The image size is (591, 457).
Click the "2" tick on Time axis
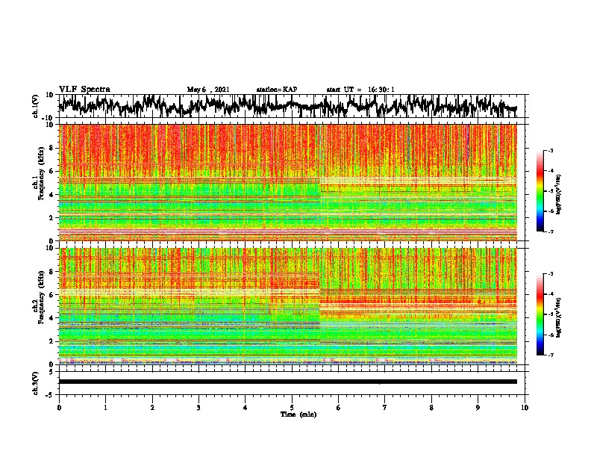[152, 408]
